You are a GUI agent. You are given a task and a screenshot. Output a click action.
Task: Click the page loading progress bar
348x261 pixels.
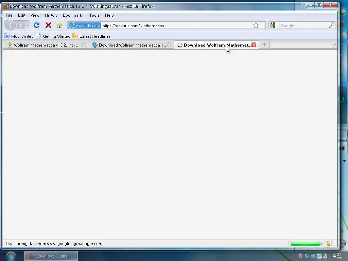point(307,244)
